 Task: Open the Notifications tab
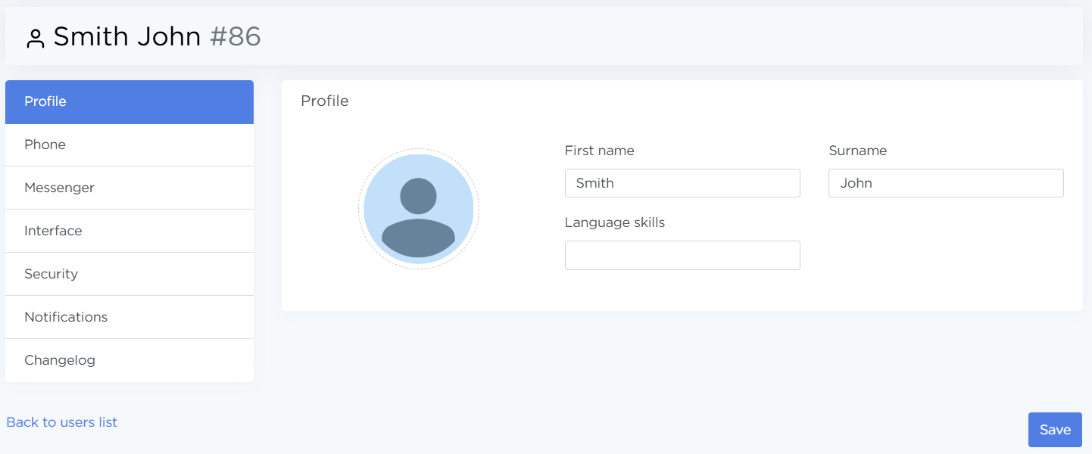pyautogui.click(x=129, y=318)
